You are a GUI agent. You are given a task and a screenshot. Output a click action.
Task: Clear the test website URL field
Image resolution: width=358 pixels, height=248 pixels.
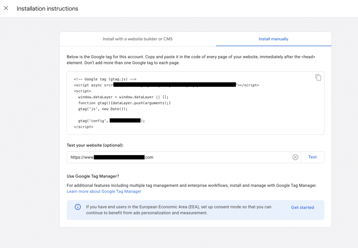tap(295, 157)
